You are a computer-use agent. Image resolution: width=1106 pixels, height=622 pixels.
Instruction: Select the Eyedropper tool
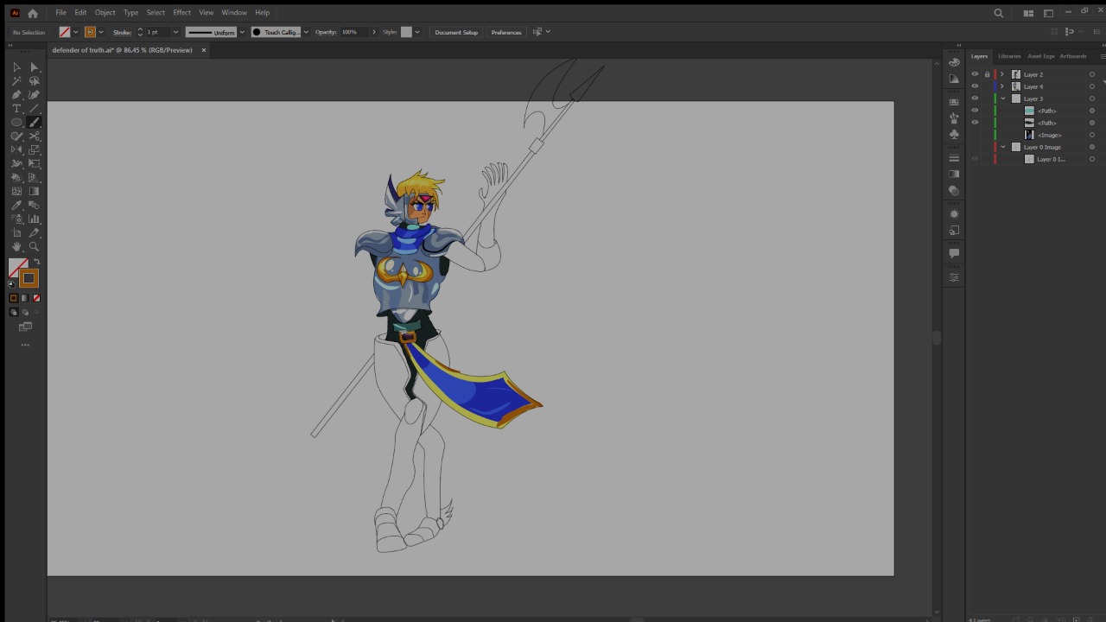pyautogui.click(x=16, y=206)
